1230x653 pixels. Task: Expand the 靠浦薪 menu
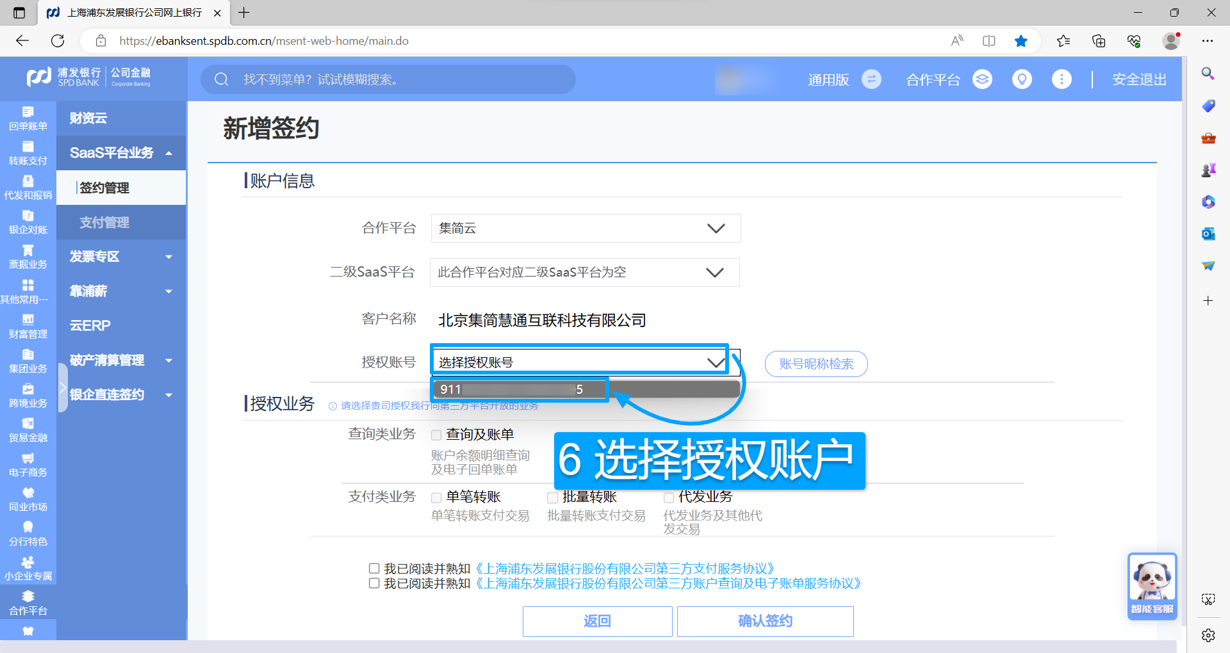click(121, 291)
